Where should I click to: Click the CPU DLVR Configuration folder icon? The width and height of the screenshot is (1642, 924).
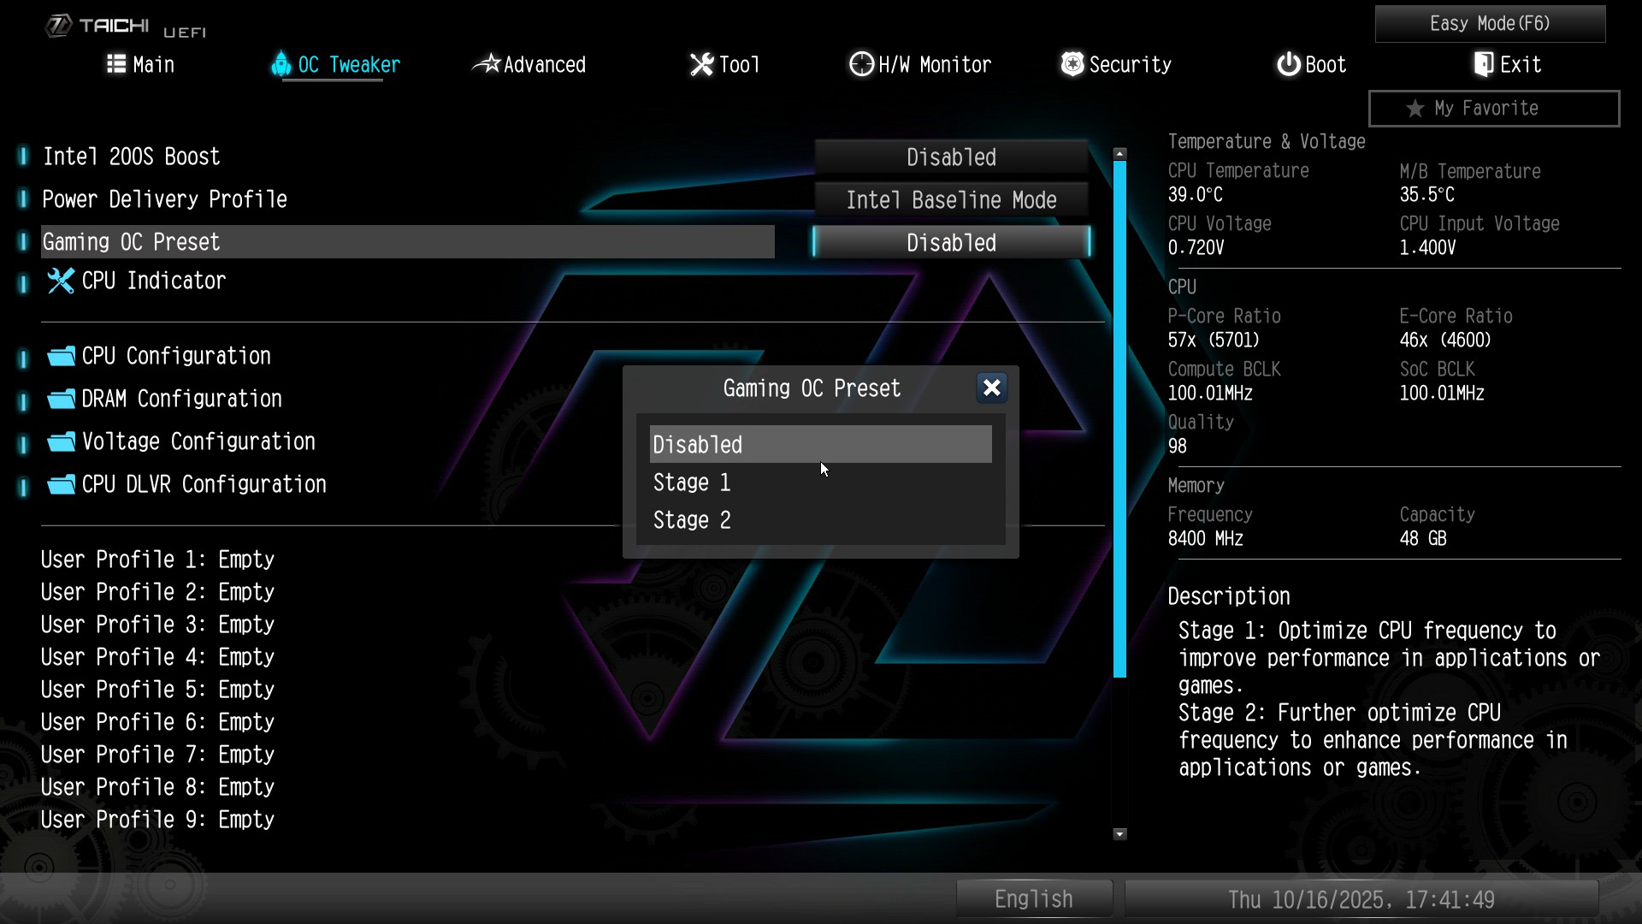(61, 484)
